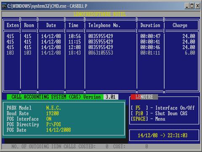Click the FOS Date label
Image resolution: width=202 pixels, height=152 pixels.
tap(16, 130)
